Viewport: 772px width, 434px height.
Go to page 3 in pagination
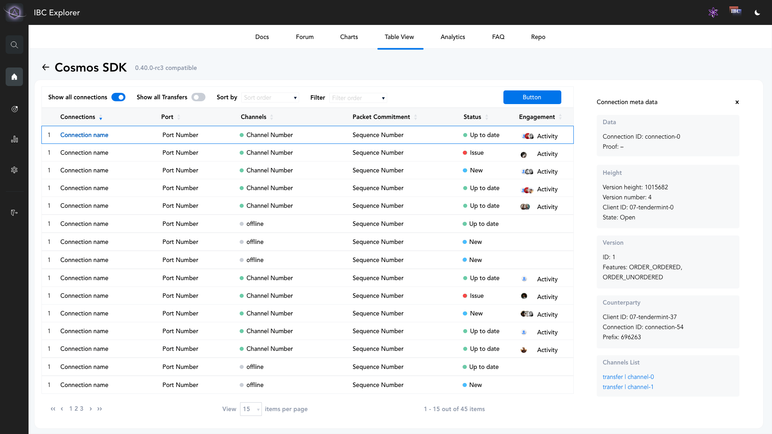pos(82,409)
